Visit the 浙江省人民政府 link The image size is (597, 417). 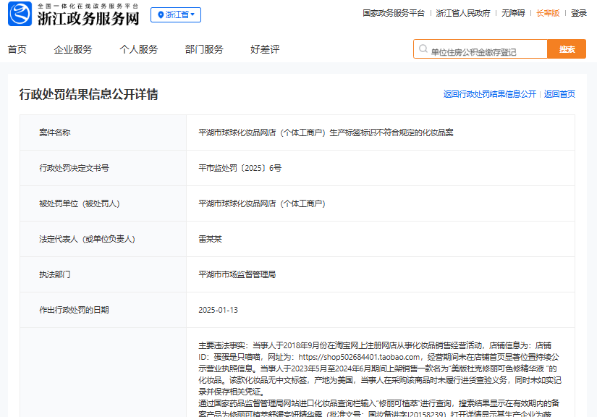click(463, 13)
